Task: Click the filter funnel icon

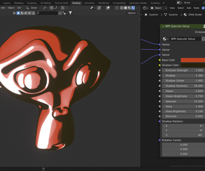Action: coord(70,13)
